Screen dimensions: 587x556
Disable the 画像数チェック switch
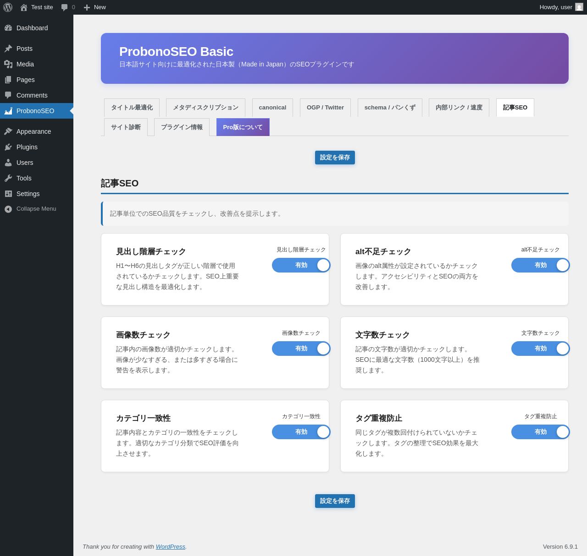[x=301, y=349]
